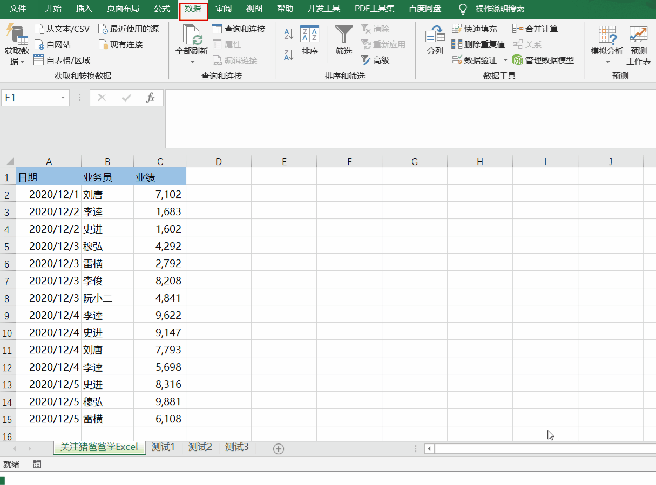Switch to the PDF工具集 tab
The width and height of the screenshot is (656, 485).
point(374,9)
